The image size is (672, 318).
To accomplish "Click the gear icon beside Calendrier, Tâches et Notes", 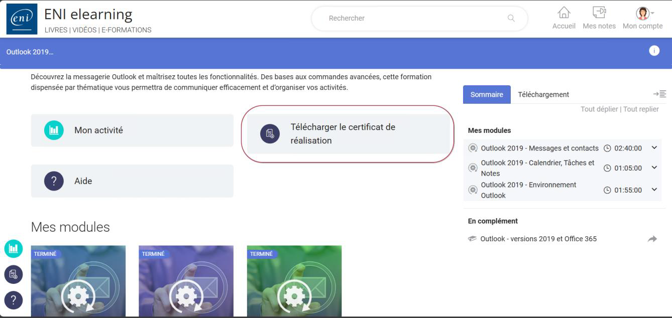I will [x=473, y=168].
